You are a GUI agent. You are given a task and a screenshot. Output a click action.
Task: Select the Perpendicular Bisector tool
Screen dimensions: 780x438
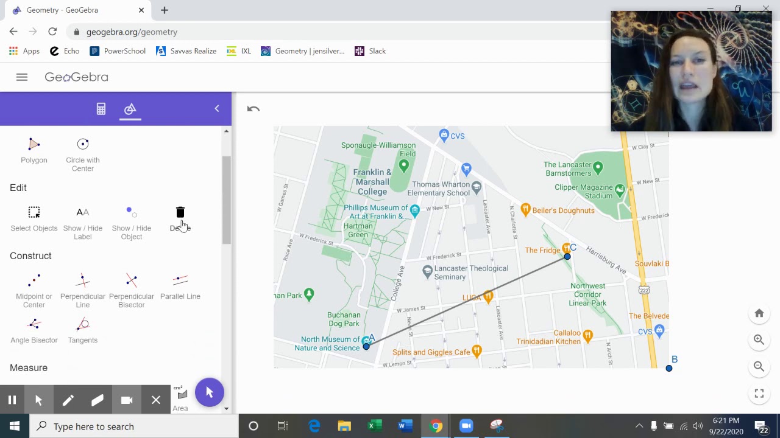pos(132,291)
